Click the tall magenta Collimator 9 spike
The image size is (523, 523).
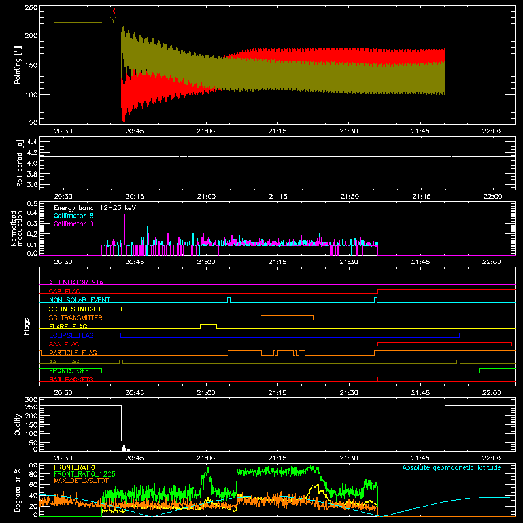[124, 230]
